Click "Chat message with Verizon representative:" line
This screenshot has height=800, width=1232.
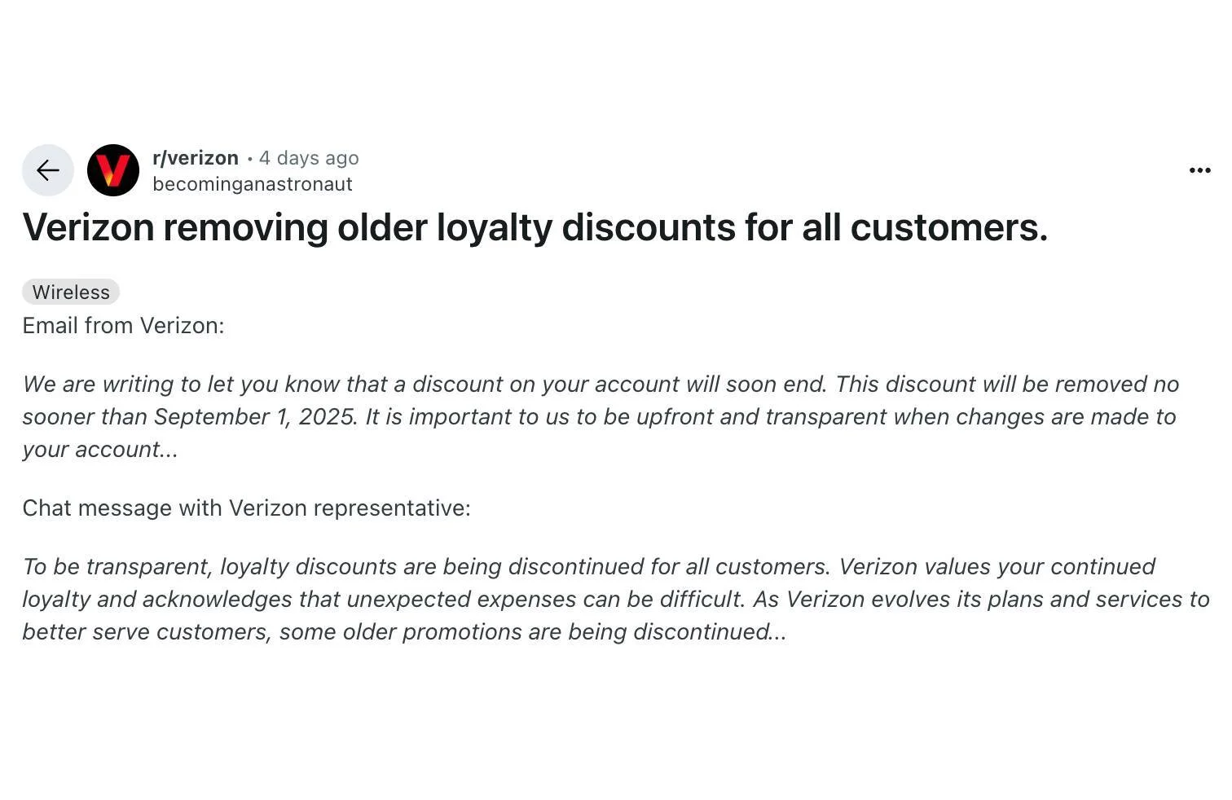coord(246,508)
